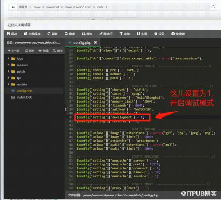
Task: Open Search (搜索) from the editor toolbar
Action: pos(70,34)
